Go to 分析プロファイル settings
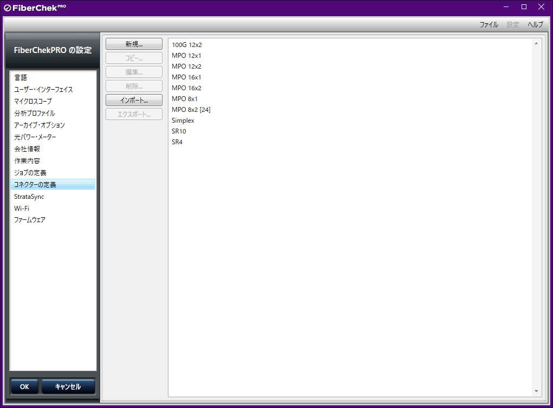The height and width of the screenshot is (408, 553). click(53, 113)
